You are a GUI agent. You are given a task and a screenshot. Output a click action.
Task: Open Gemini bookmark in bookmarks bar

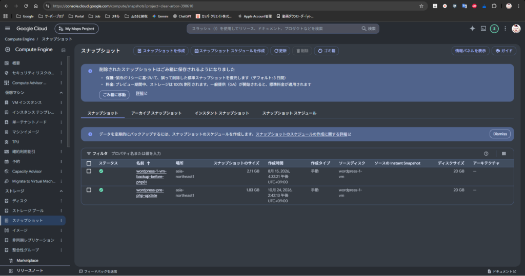tap(160, 16)
